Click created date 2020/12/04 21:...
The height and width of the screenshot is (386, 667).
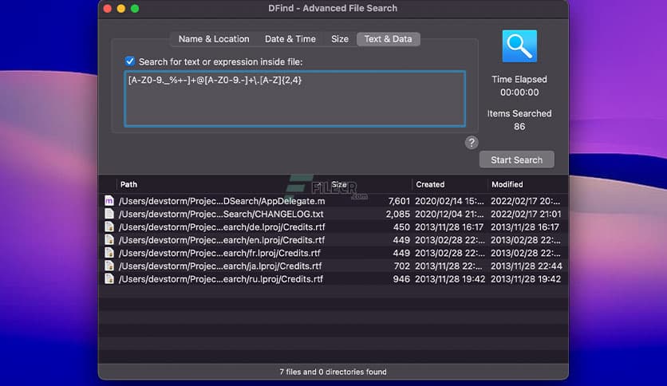point(449,214)
